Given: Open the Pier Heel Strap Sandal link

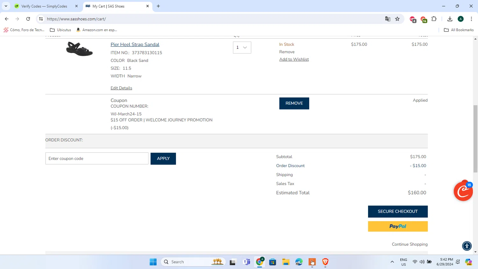Looking at the screenshot, I should (135, 45).
